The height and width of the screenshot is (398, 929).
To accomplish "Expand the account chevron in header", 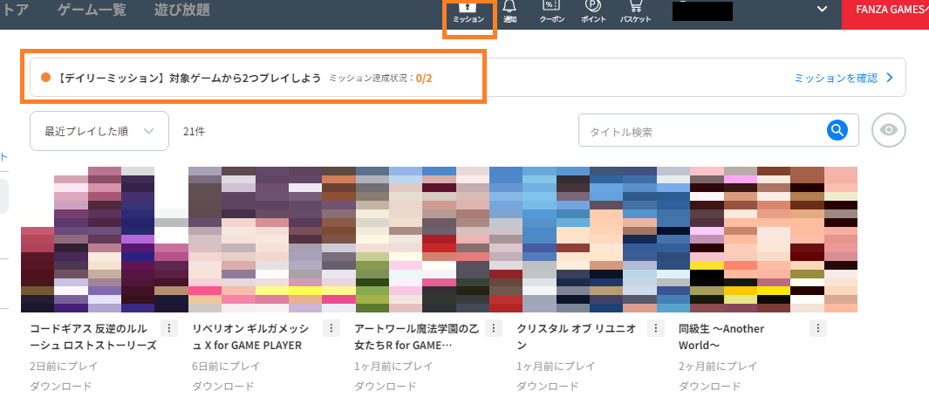I will [x=821, y=9].
